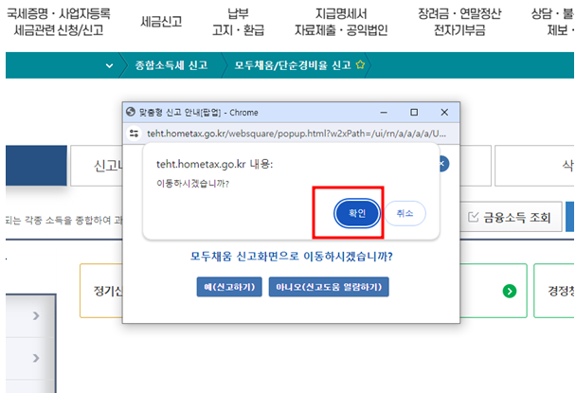Click the popup URL address text
This screenshot has width=576, height=393.
pyautogui.click(x=297, y=134)
